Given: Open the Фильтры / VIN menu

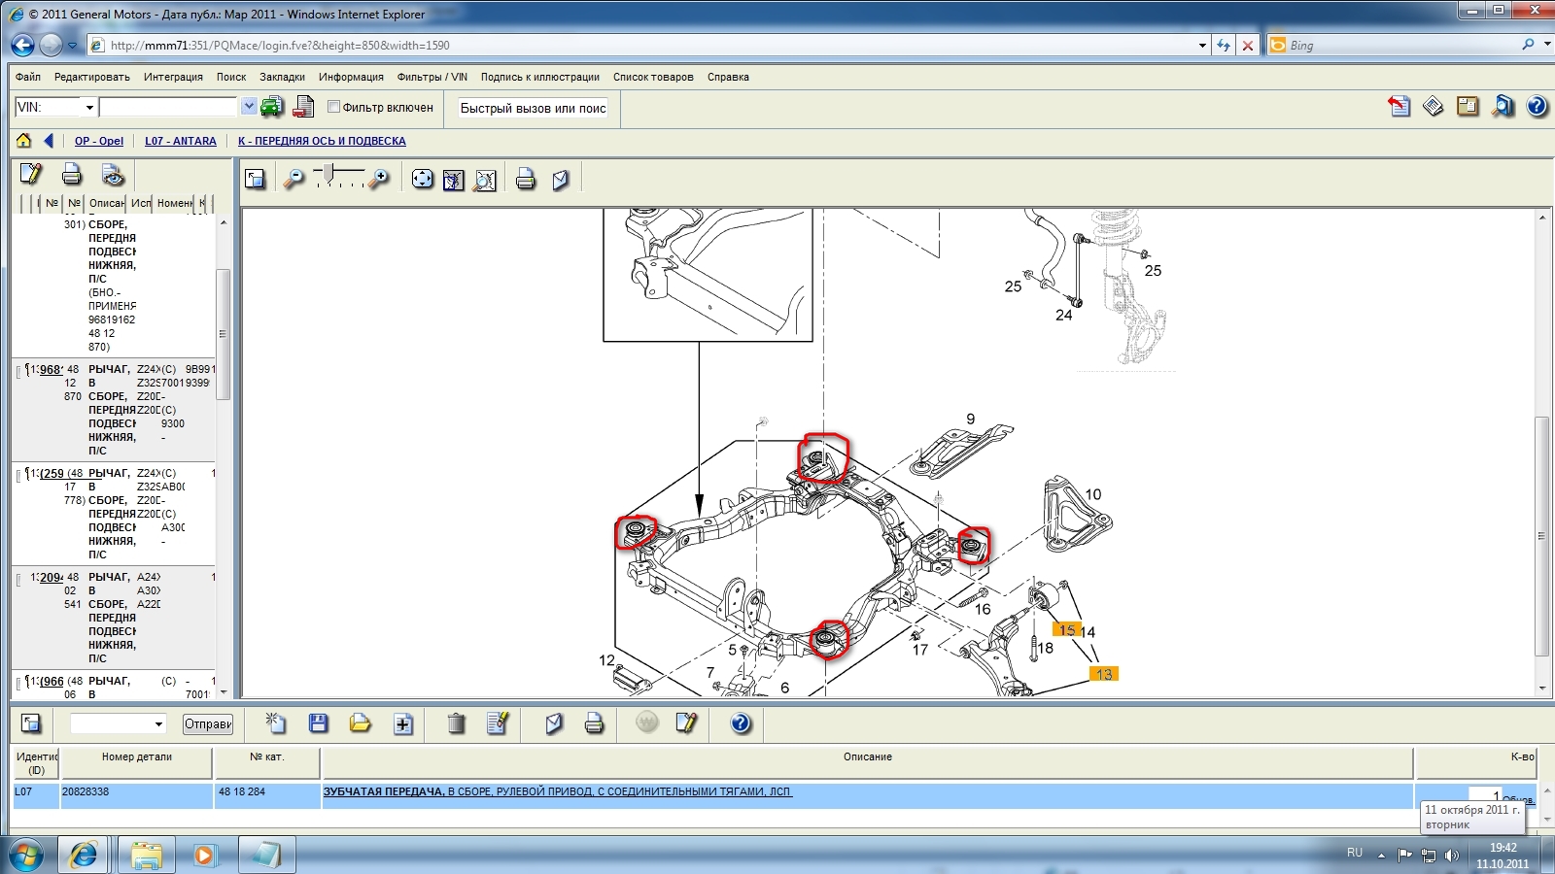Looking at the screenshot, I should 432,77.
